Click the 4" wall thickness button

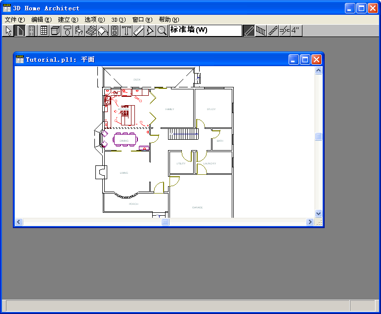(296, 31)
